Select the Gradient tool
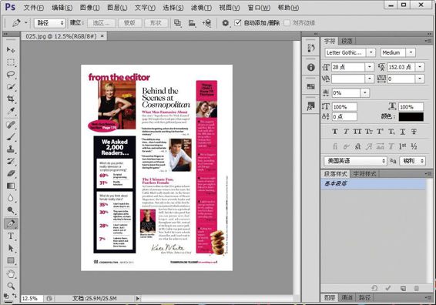Viewport: 436px width, 305px height. 11,186
